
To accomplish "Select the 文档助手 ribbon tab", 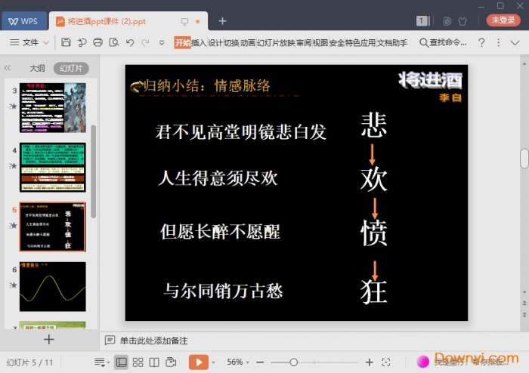I will 392,42.
